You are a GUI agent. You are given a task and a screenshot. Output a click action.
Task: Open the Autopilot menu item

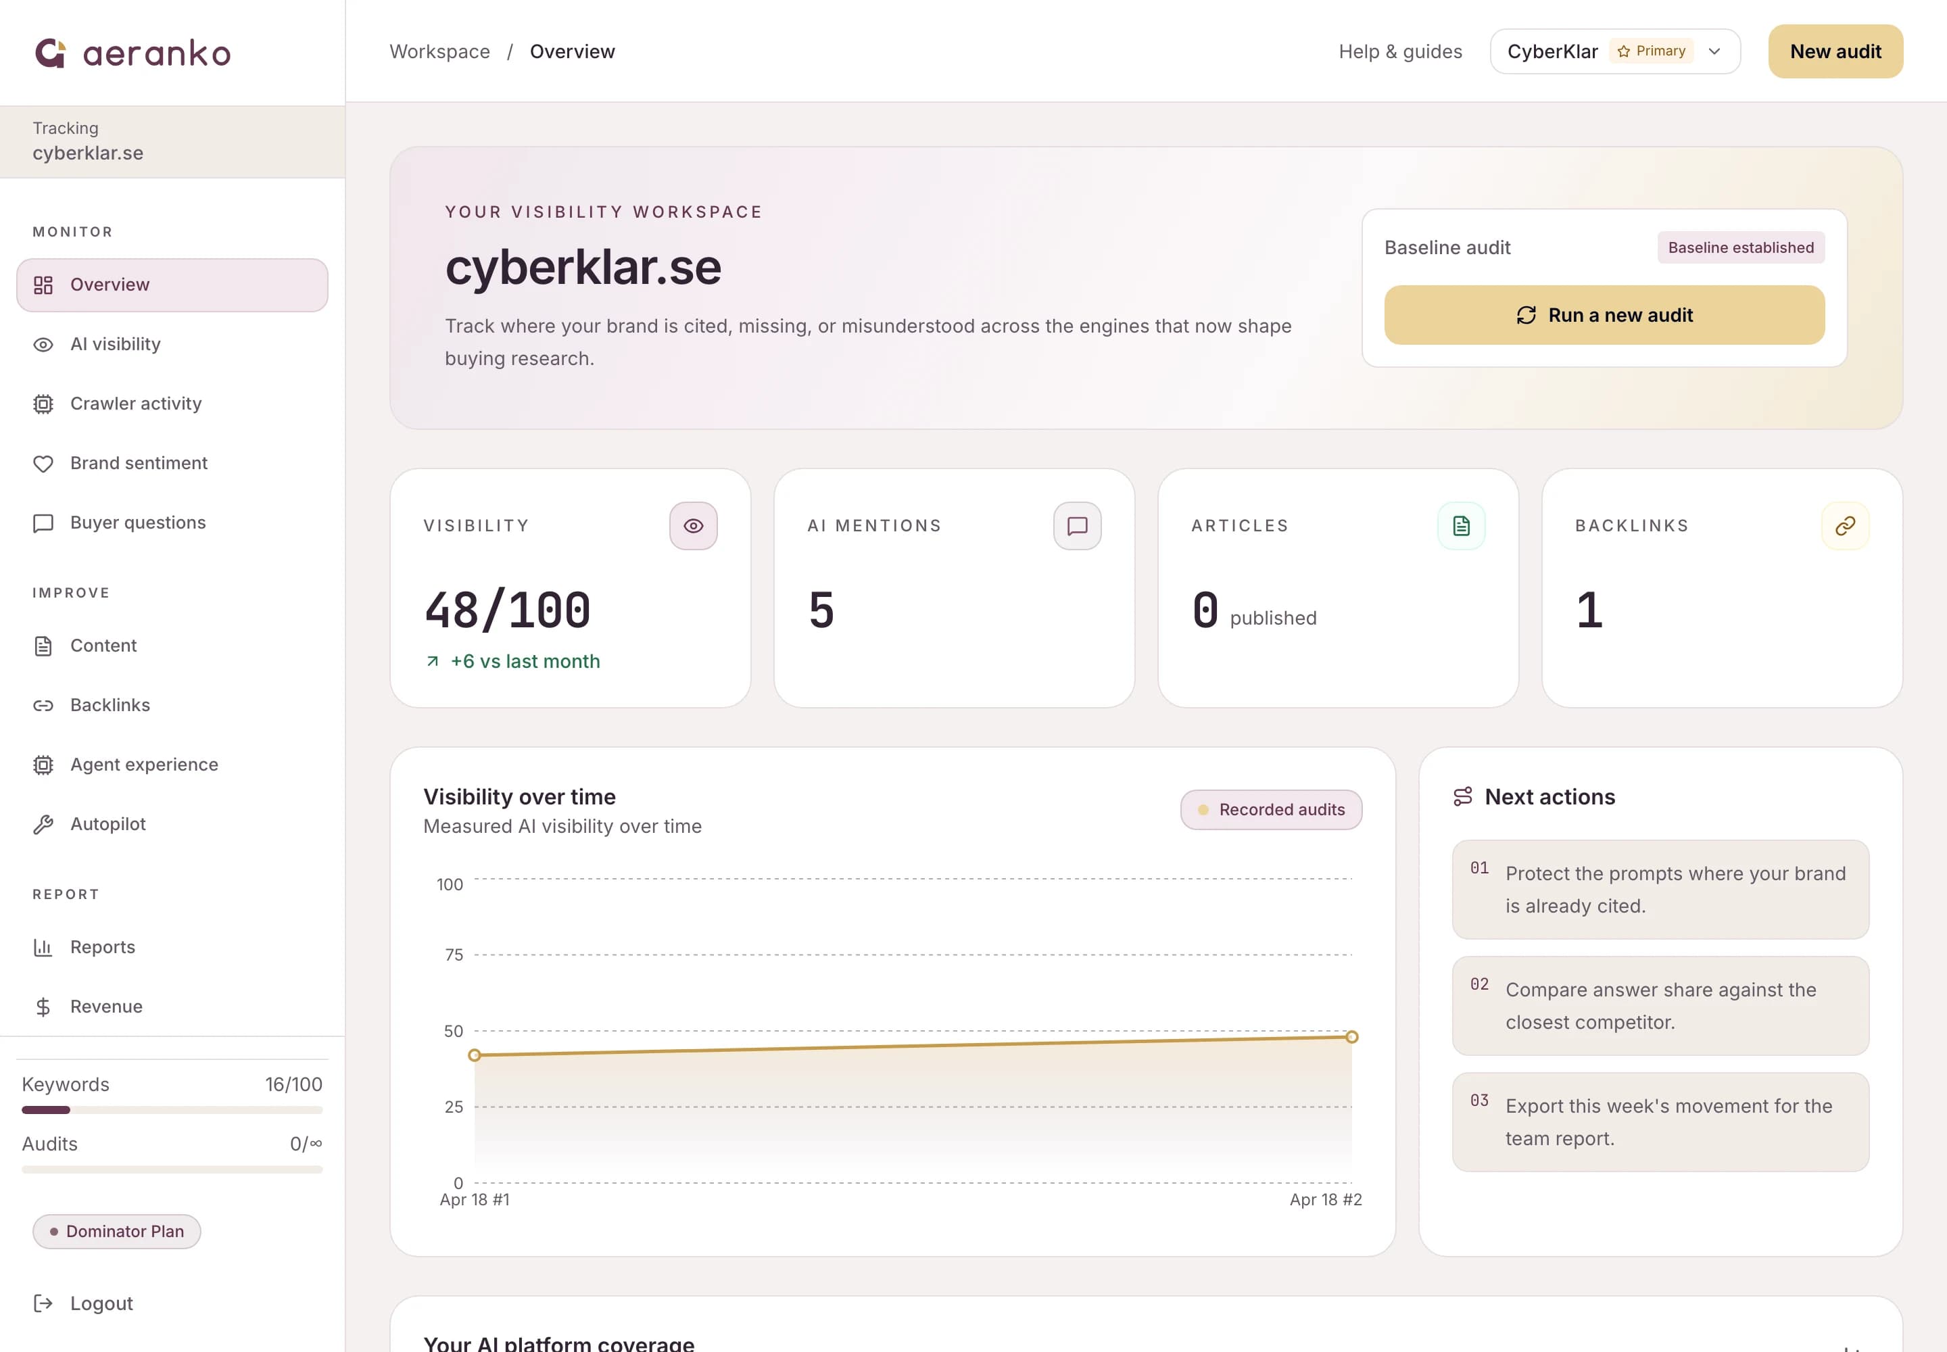point(172,824)
